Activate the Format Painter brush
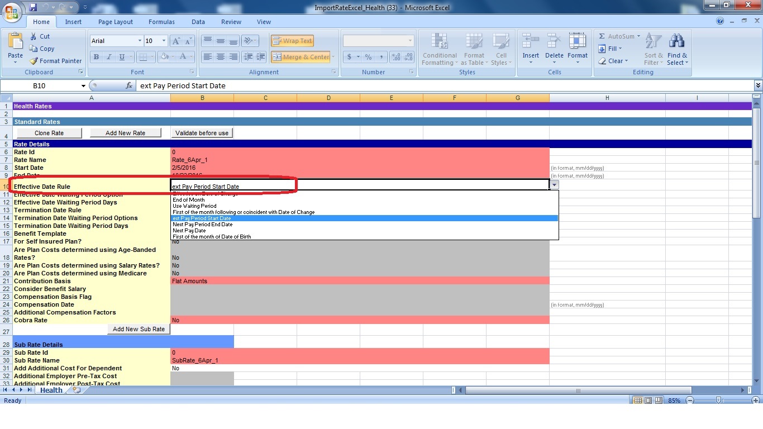 tap(55, 61)
